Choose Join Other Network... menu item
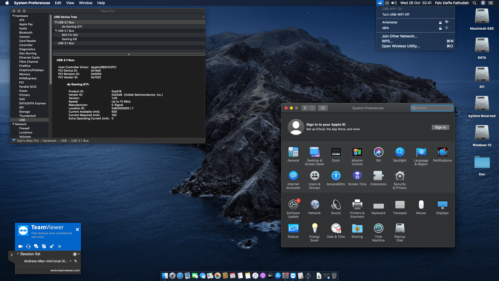 (x=399, y=36)
